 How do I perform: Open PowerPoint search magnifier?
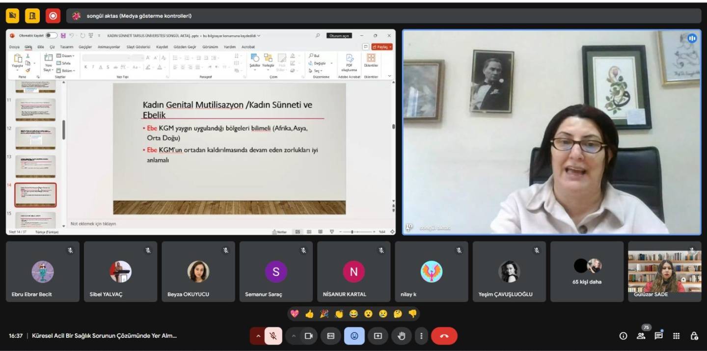tap(318, 35)
